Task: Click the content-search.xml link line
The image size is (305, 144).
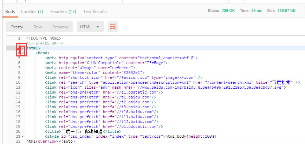Action: pos(172,82)
